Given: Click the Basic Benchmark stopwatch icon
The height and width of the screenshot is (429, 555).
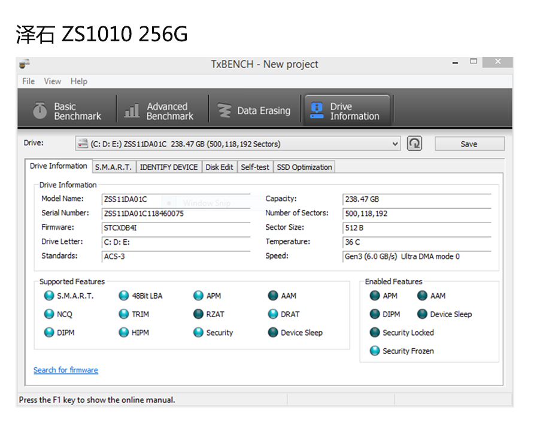Looking at the screenshot, I should coord(40,111).
